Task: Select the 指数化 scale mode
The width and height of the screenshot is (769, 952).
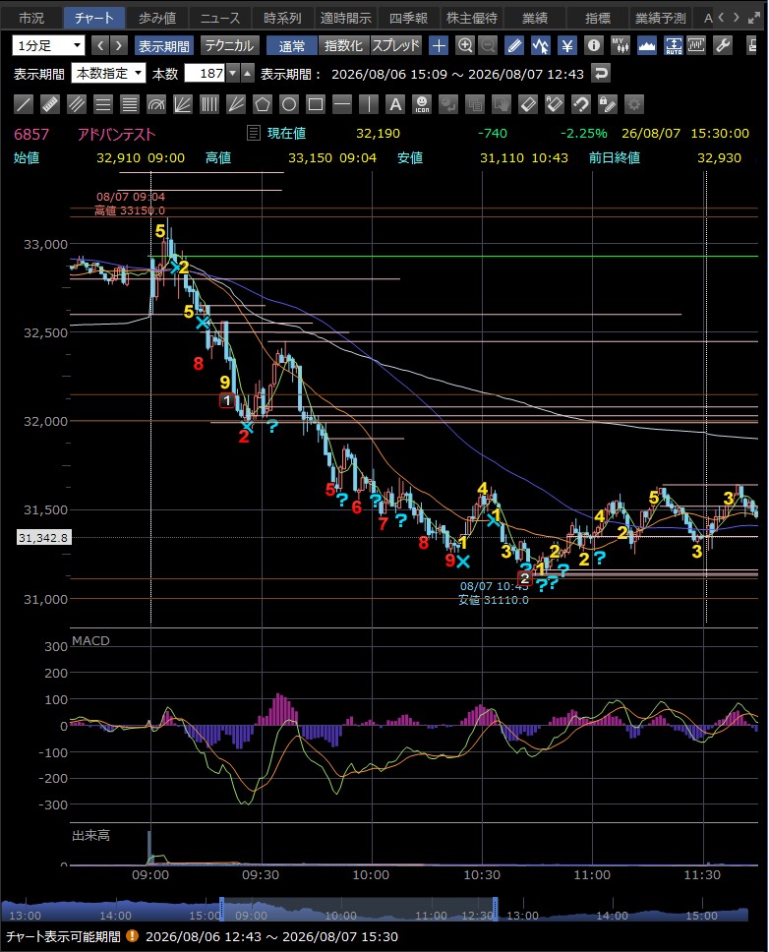Action: coord(343,45)
